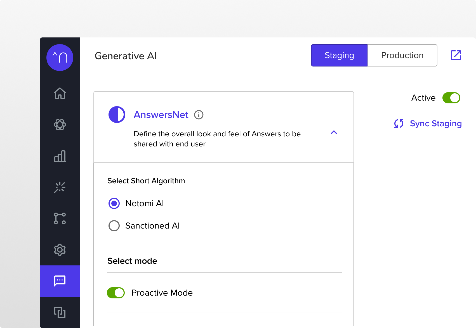Select the chat bubble icon in the sidebar
476x328 pixels.
click(x=60, y=281)
